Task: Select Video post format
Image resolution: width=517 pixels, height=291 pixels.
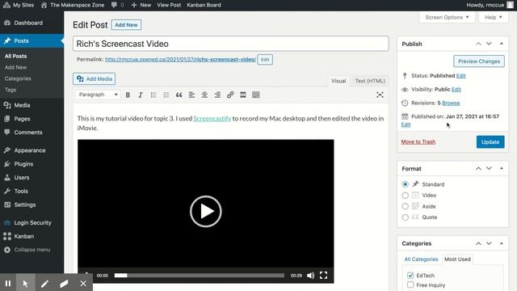Action: click(x=406, y=196)
